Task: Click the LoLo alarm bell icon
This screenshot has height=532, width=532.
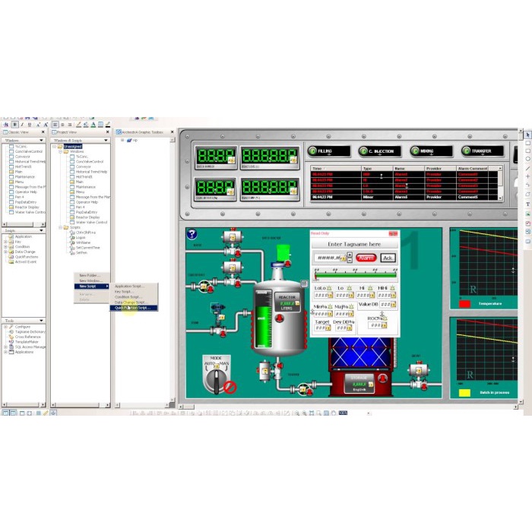Action: (329, 288)
